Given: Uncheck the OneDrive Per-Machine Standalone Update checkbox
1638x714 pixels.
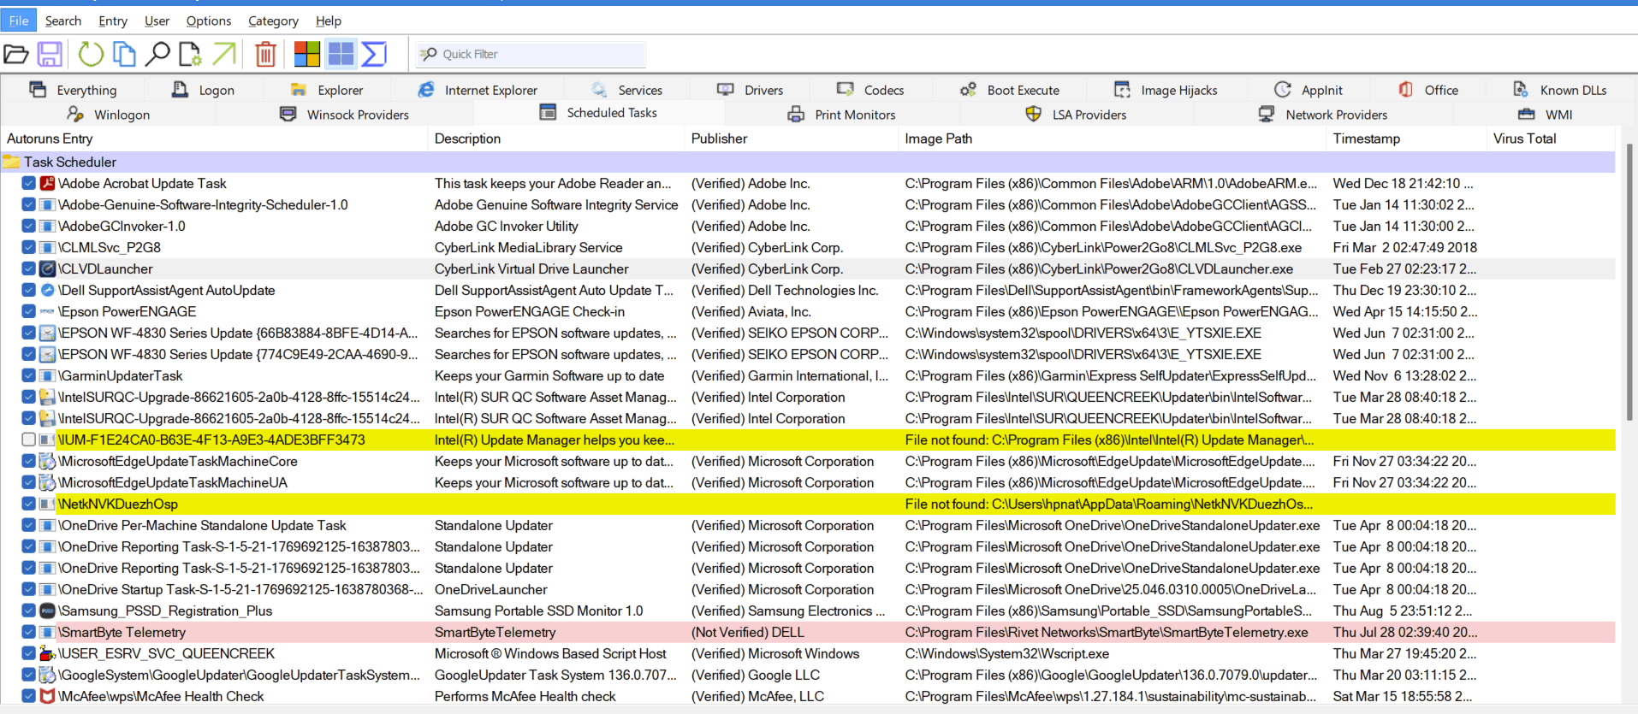Looking at the screenshot, I should [x=28, y=525].
